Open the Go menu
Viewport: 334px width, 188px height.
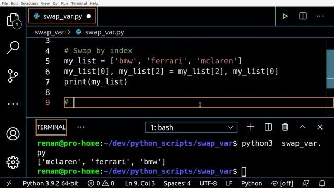(x=55, y=4)
